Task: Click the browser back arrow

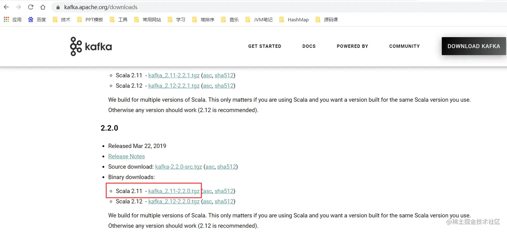Action: (x=6, y=7)
